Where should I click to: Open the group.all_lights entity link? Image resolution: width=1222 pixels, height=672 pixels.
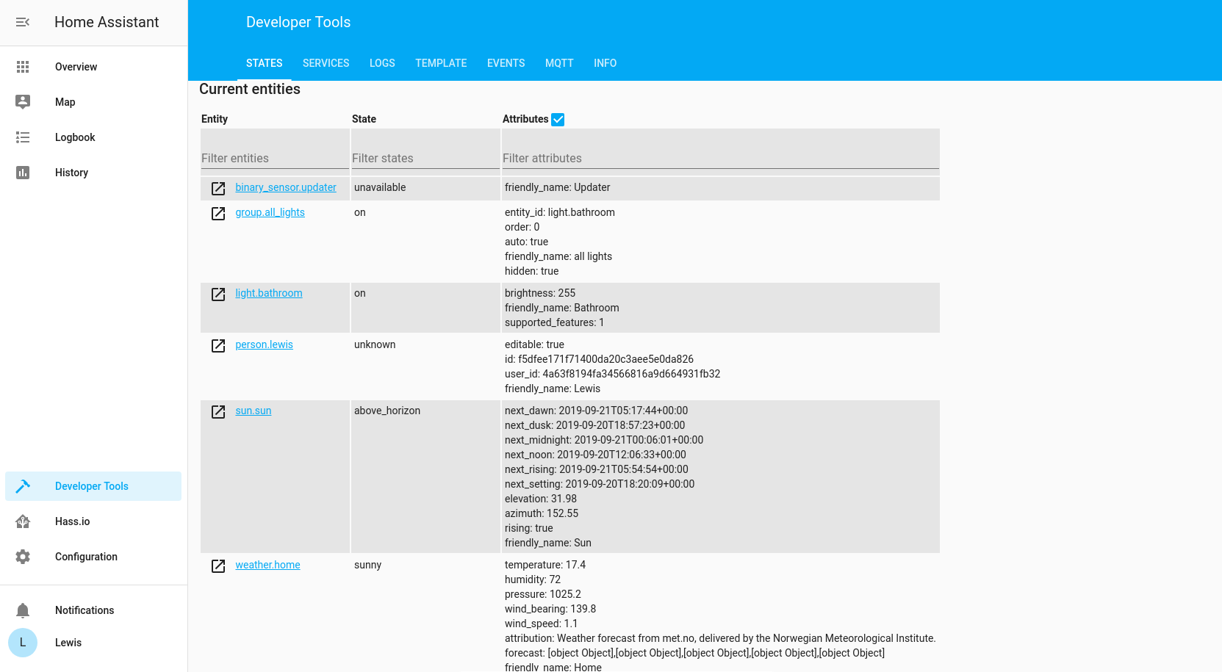pyautogui.click(x=270, y=212)
